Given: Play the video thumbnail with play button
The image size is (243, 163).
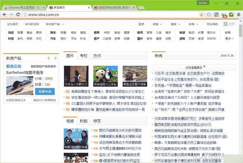Looking at the screenshot, I should click(68, 141).
